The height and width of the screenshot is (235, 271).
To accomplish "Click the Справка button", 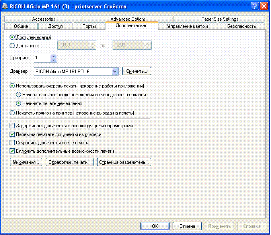I will tap(252, 226).
